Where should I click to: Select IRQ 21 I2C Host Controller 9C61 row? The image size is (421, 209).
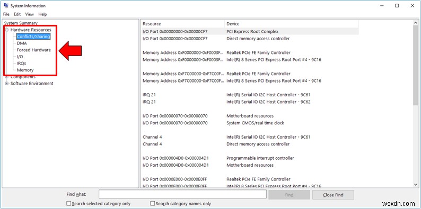250,95
